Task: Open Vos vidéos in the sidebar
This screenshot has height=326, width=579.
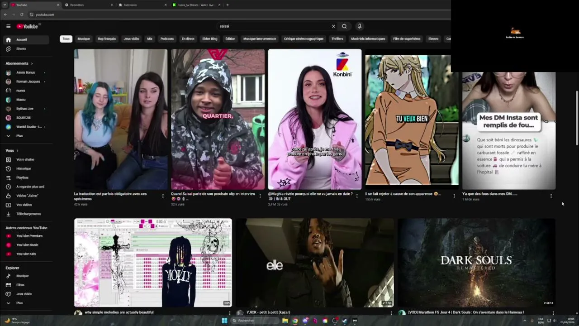Action: (x=27, y=205)
